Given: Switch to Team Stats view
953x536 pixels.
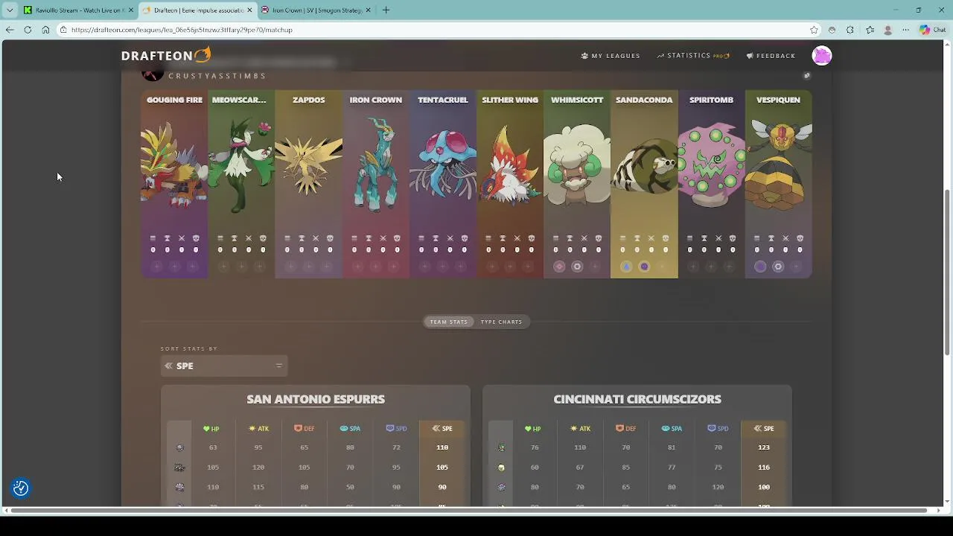Looking at the screenshot, I should (449, 322).
